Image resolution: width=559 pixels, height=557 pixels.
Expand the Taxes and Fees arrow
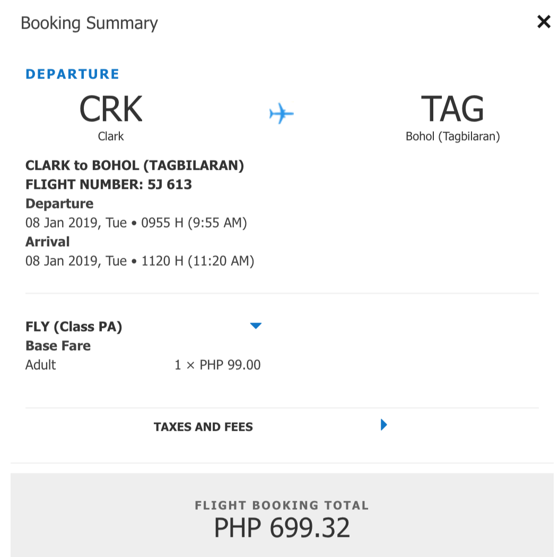[x=383, y=425]
